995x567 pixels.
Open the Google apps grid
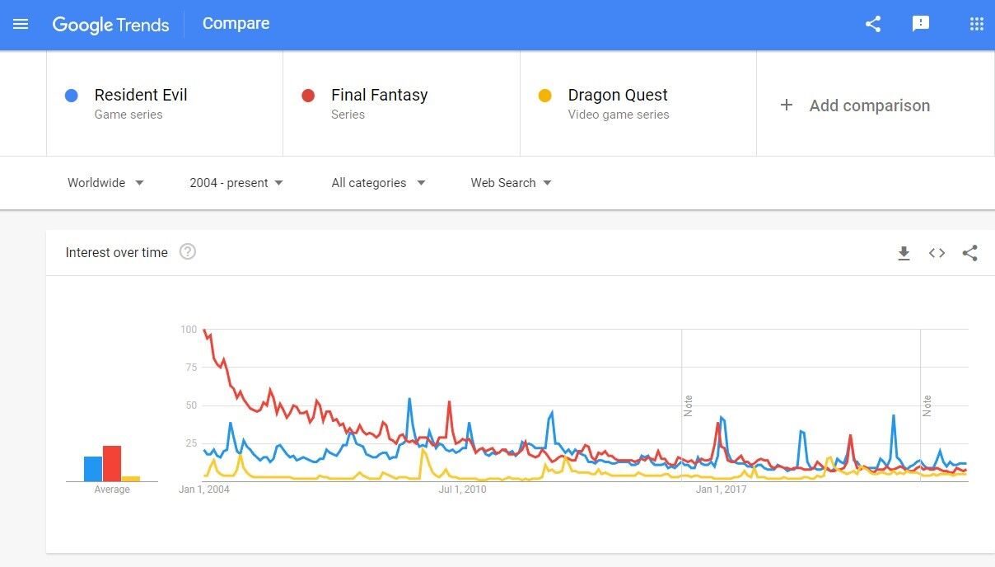click(977, 24)
